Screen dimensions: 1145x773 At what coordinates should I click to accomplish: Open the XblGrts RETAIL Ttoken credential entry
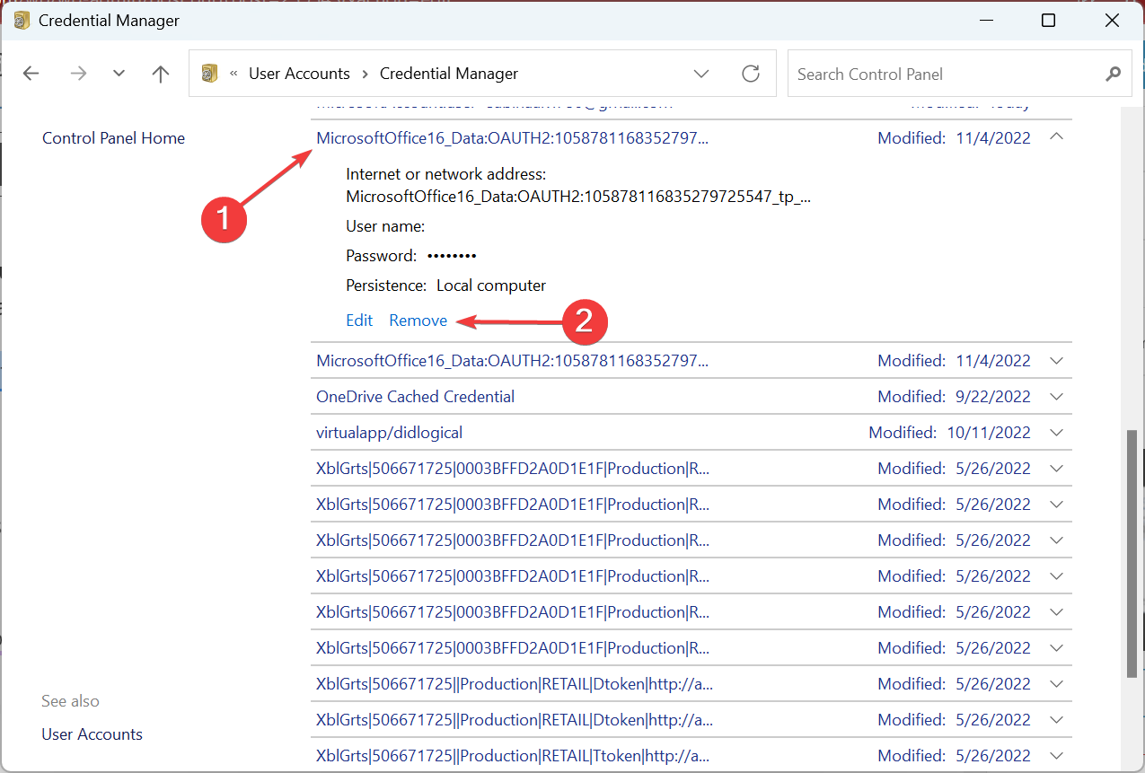(x=515, y=756)
